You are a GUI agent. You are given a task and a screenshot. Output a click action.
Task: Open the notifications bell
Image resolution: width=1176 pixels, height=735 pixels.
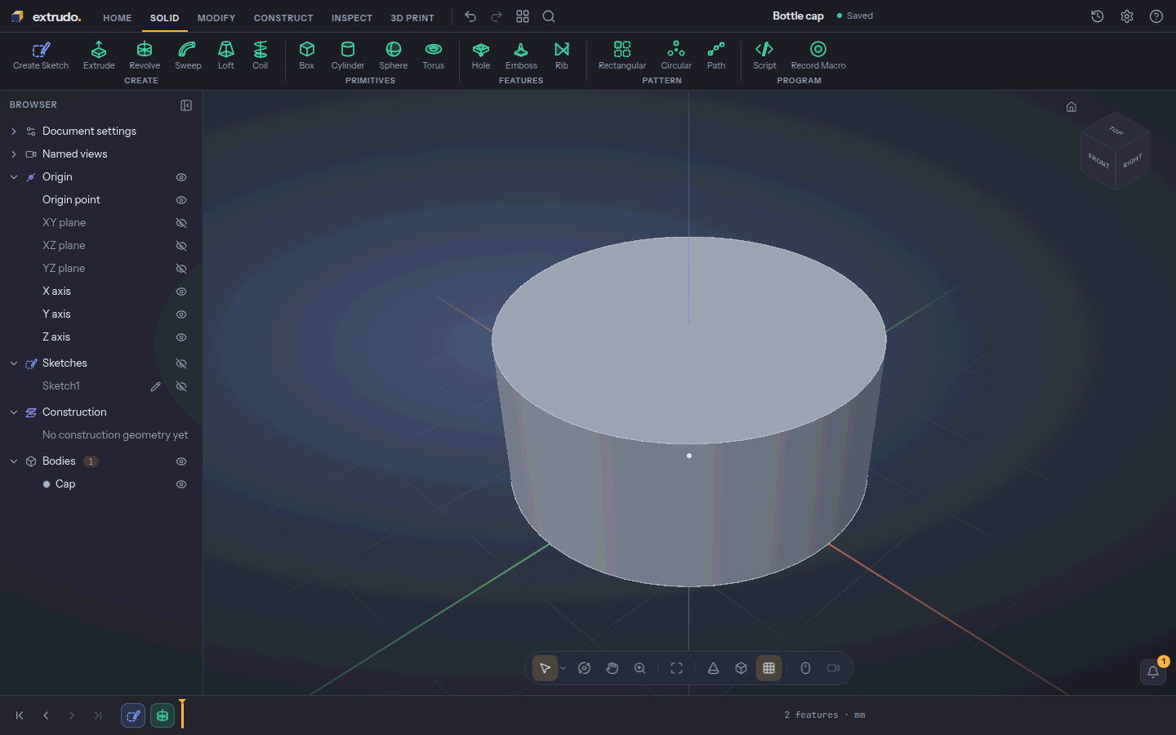[x=1153, y=671]
